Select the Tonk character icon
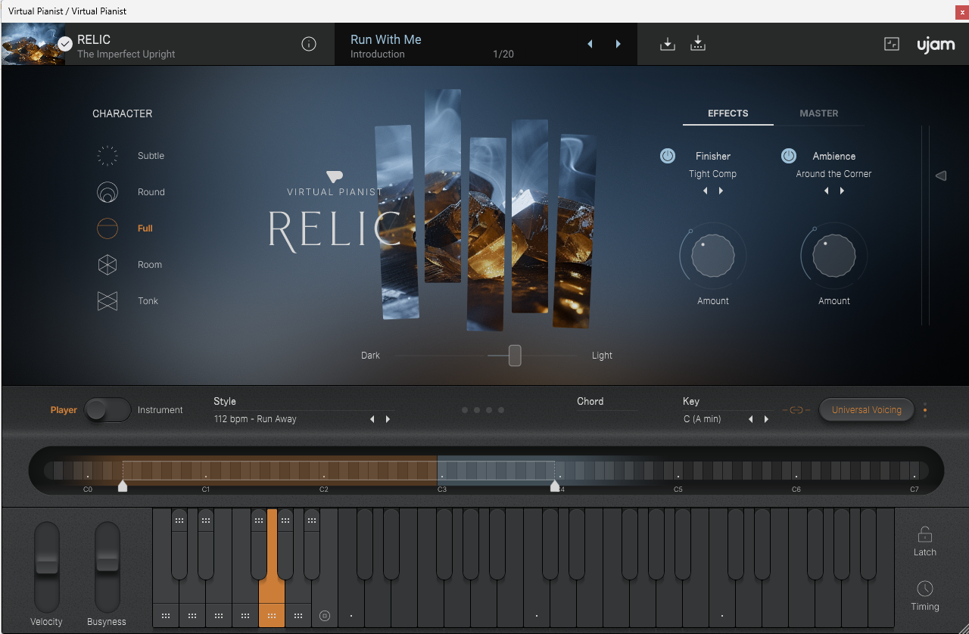969x634 pixels. point(107,301)
